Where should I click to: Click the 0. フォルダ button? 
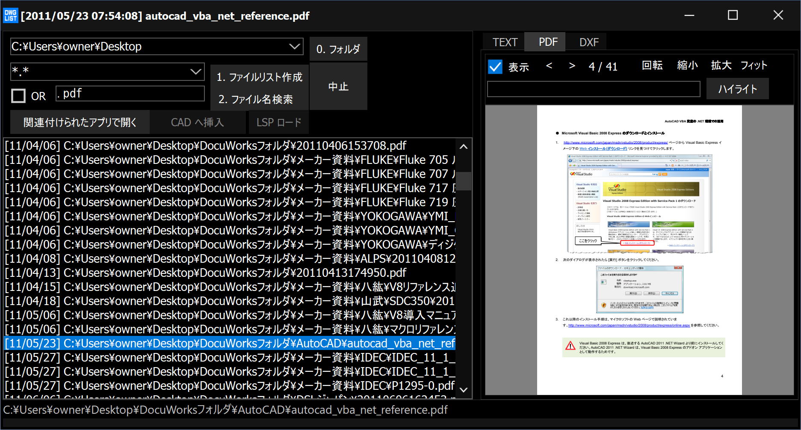point(338,49)
